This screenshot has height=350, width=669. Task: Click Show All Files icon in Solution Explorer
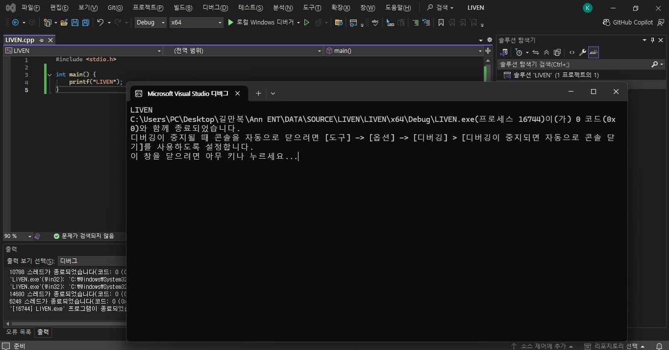pos(557,52)
